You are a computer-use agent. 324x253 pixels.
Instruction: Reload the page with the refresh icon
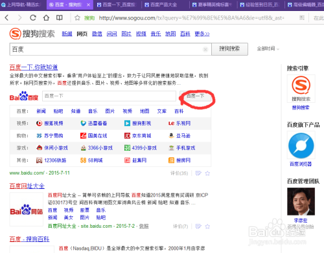(33, 17)
